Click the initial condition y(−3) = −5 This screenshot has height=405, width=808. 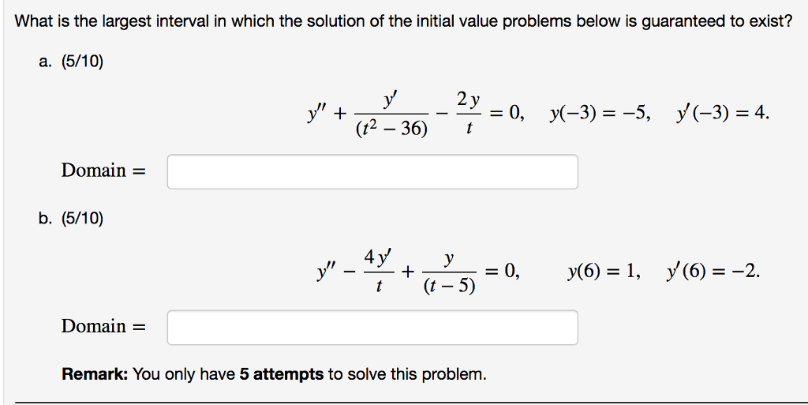600,113
